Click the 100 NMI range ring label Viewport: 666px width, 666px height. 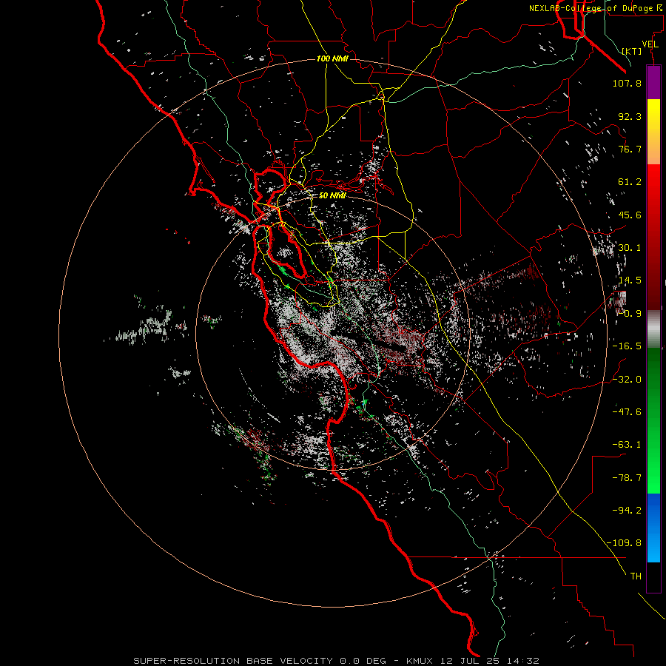[x=332, y=58]
